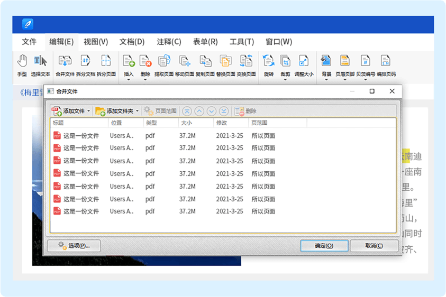Click the 编排页码 page numbering icon

pyautogui.click(x=386, y=62)
